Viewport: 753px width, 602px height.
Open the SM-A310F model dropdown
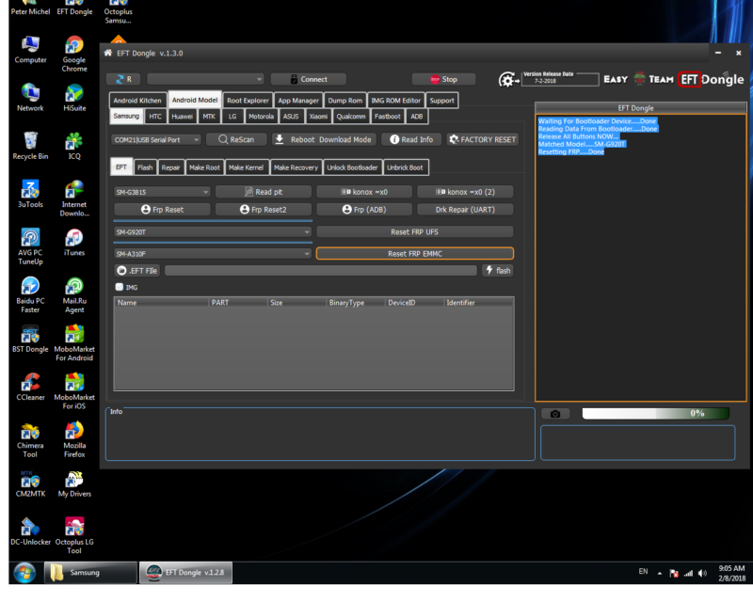(x=213, y=253)
